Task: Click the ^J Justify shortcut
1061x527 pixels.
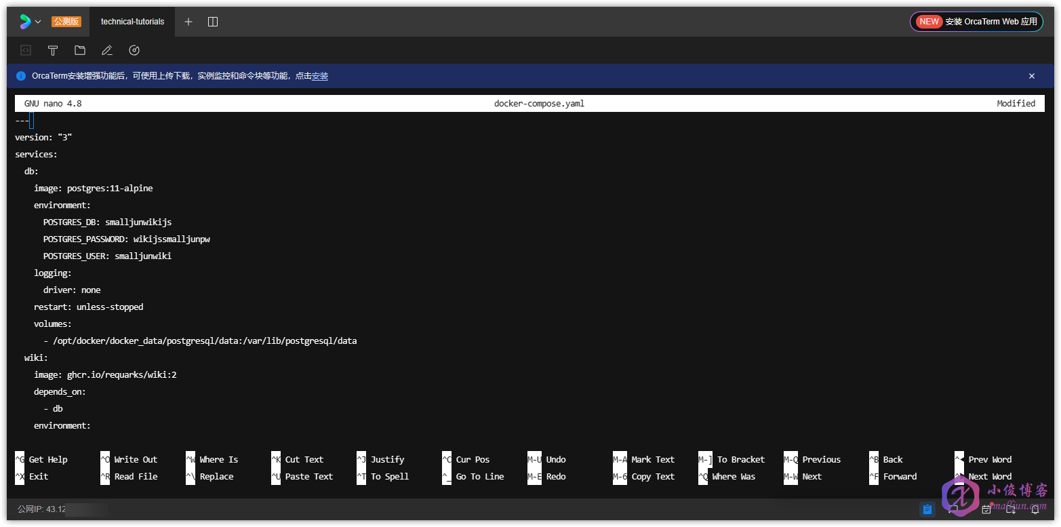Action: [x=380, y=460]
